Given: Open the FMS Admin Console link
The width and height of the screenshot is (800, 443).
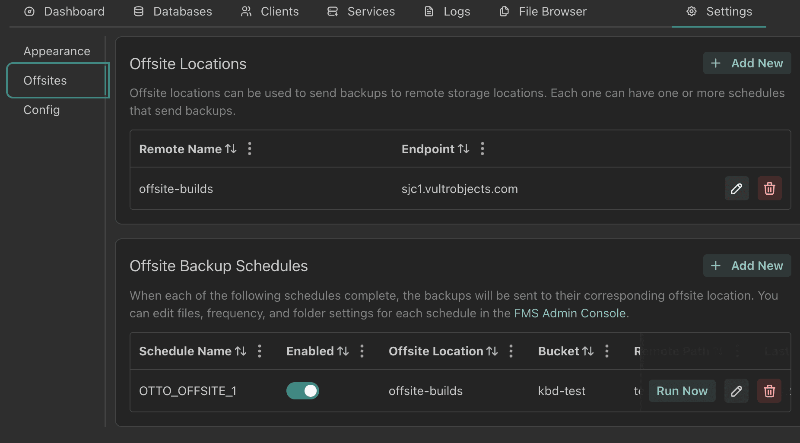Looking at the screenshot, I should (569, 313).
